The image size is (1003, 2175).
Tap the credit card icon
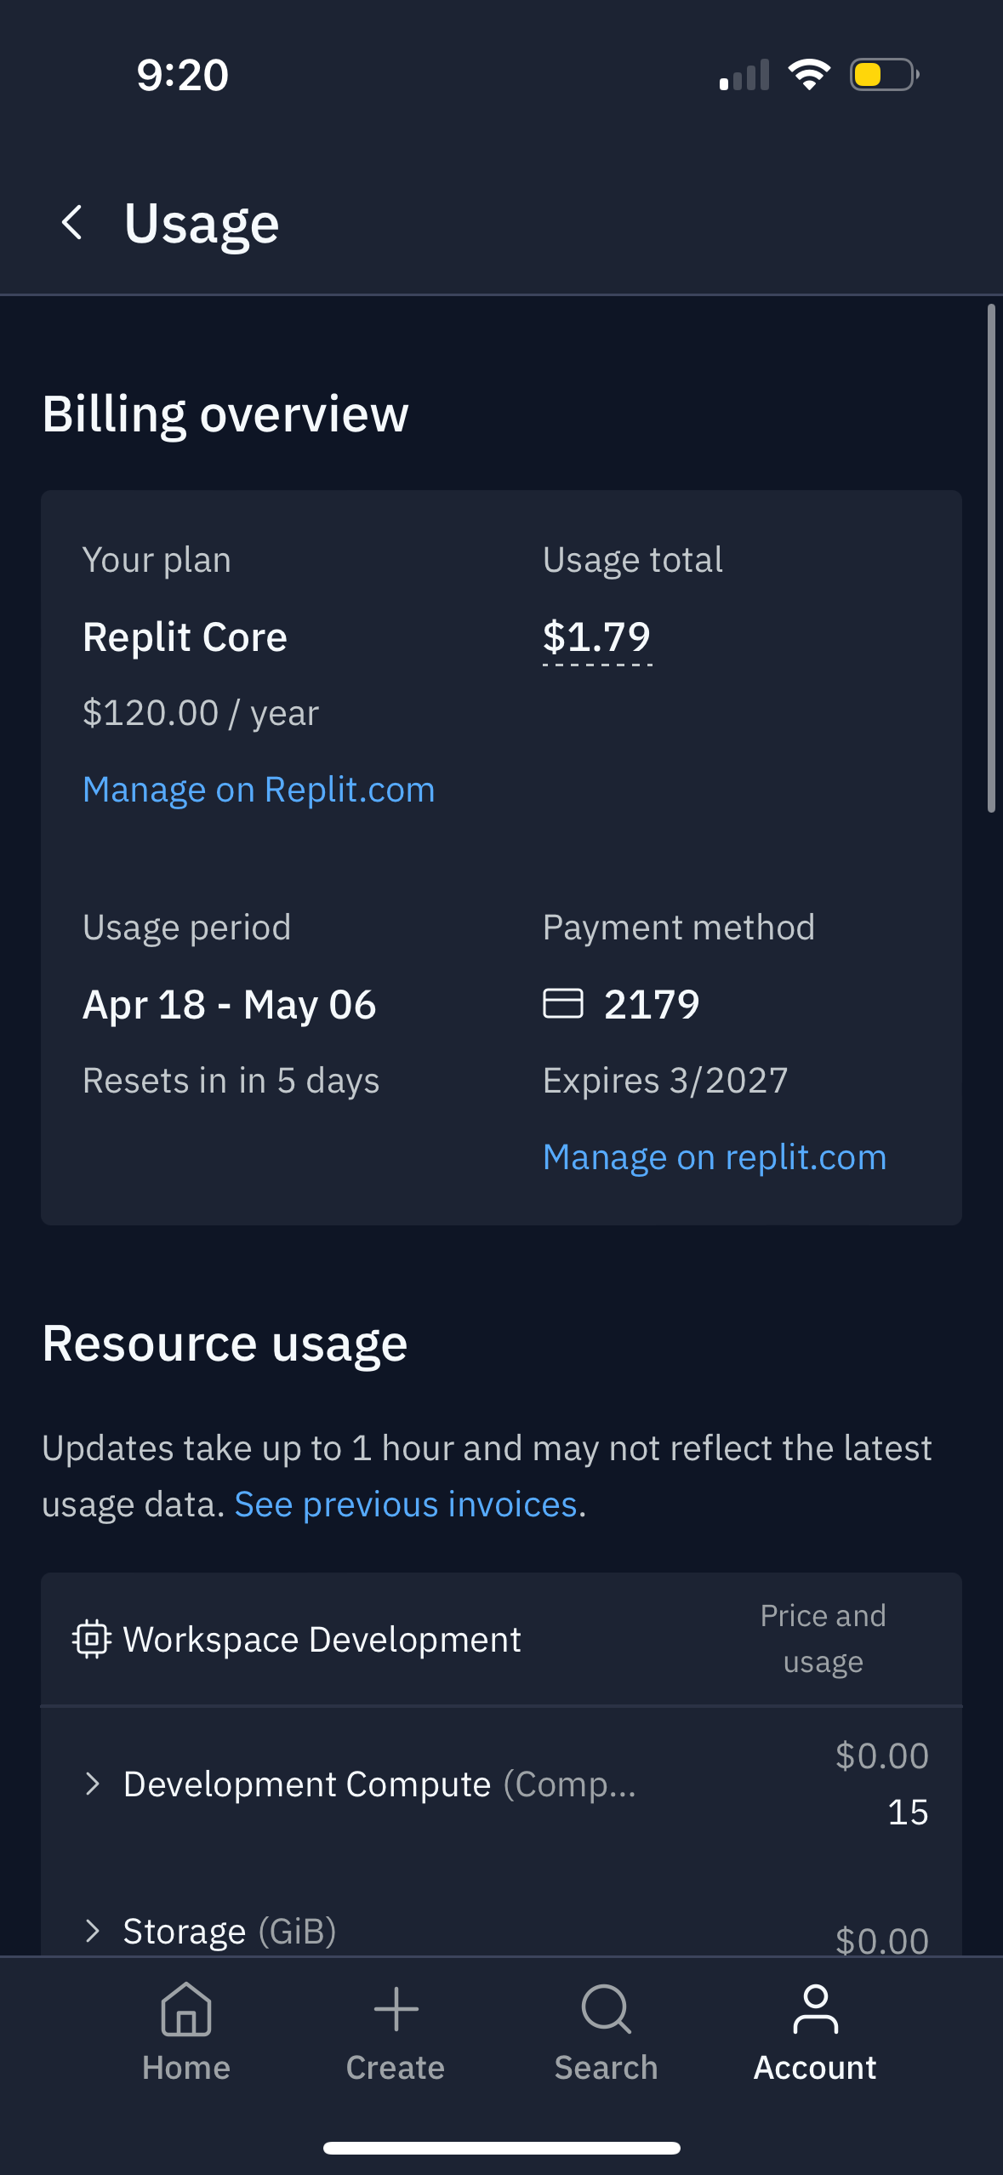pos(563,1003)
